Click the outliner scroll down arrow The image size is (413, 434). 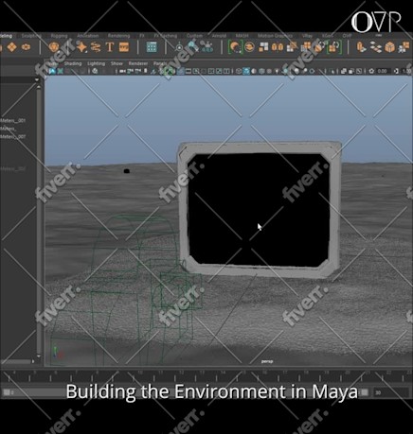tap(39, 356)
